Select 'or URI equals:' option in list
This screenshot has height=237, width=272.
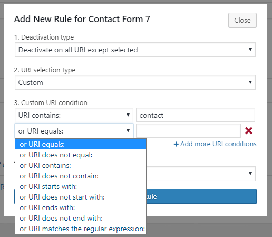[x=81, y=144]
